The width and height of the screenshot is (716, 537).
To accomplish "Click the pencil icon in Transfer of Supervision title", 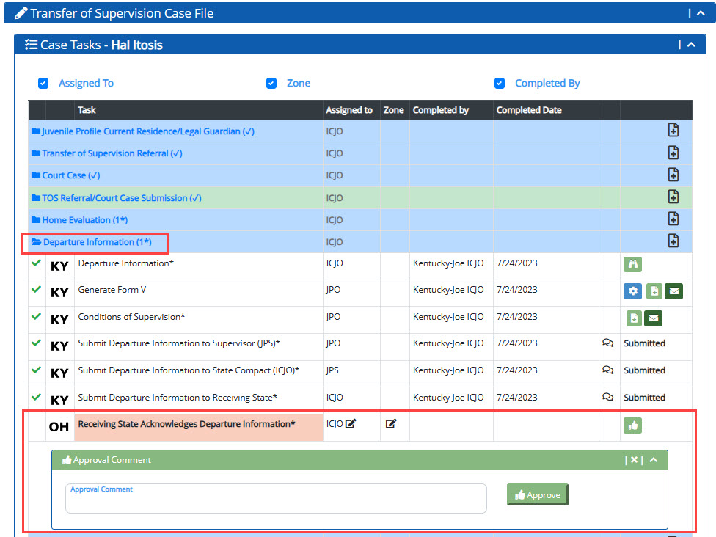I will point(21,13).
